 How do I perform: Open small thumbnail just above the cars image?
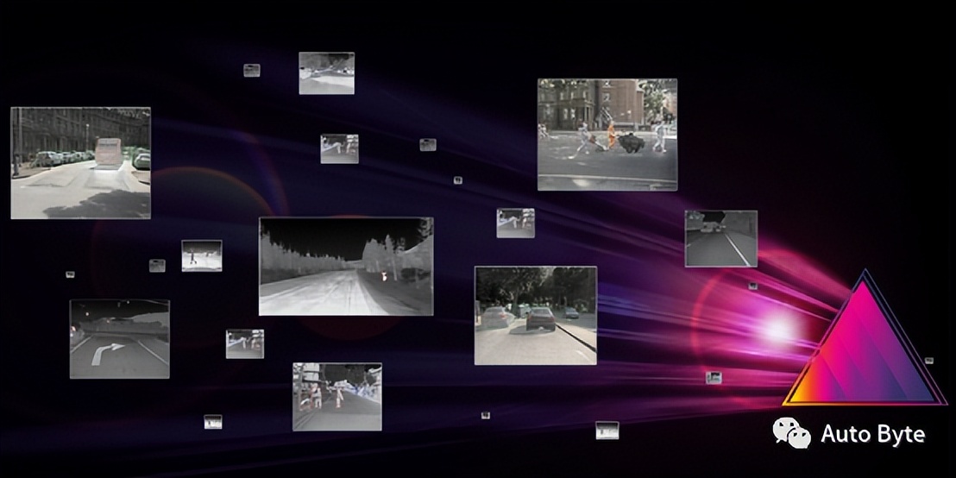point(515,223)
